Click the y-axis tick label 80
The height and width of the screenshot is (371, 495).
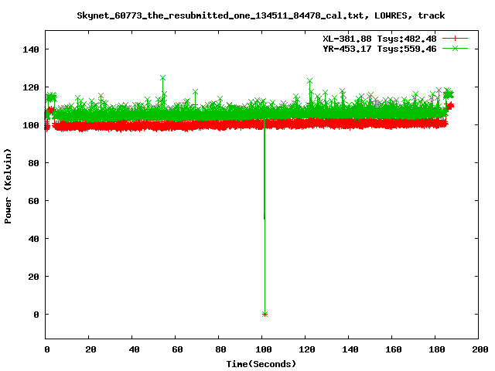tap(33, 163)
